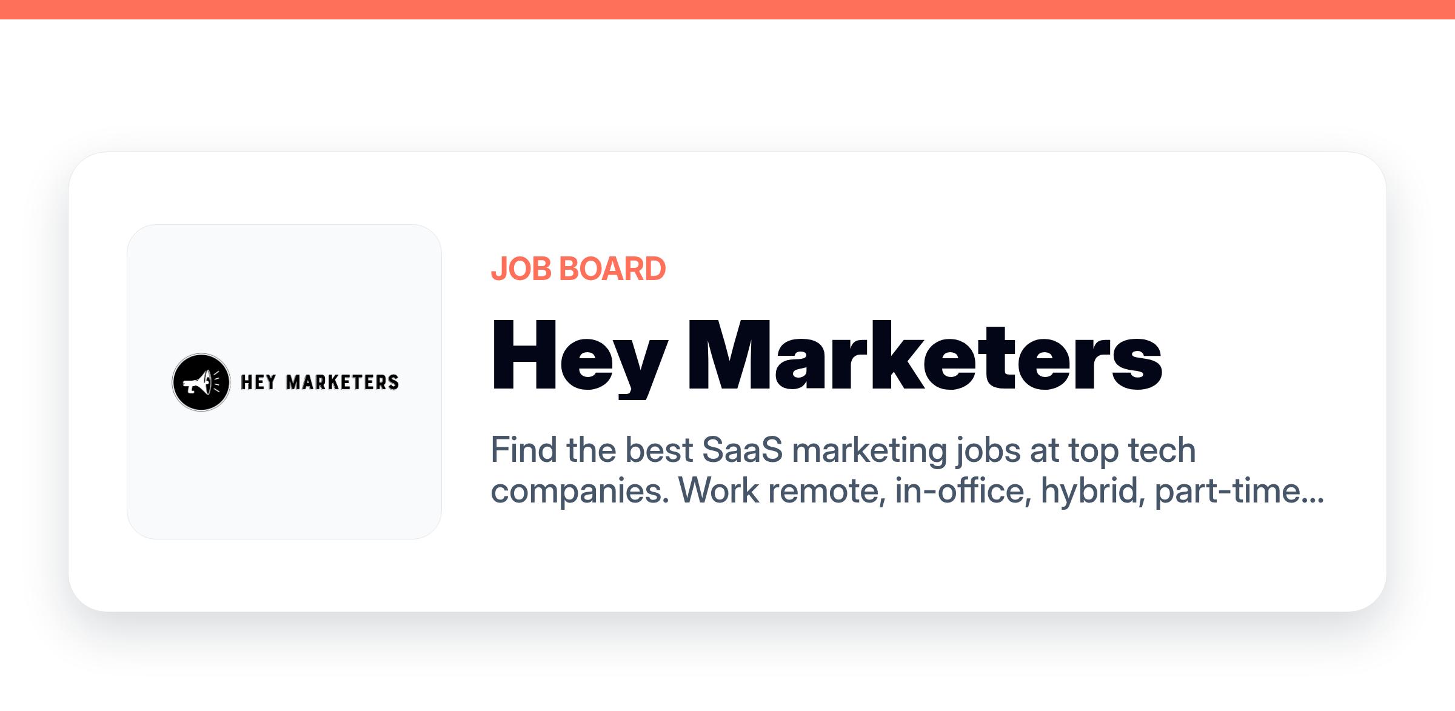1455x711 pixels.
Task: Select the word "SaaS" in the description
Action: coord(742,450)
